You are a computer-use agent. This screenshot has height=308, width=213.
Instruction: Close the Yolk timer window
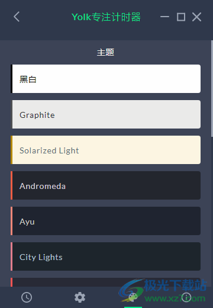tap(196, 17)
